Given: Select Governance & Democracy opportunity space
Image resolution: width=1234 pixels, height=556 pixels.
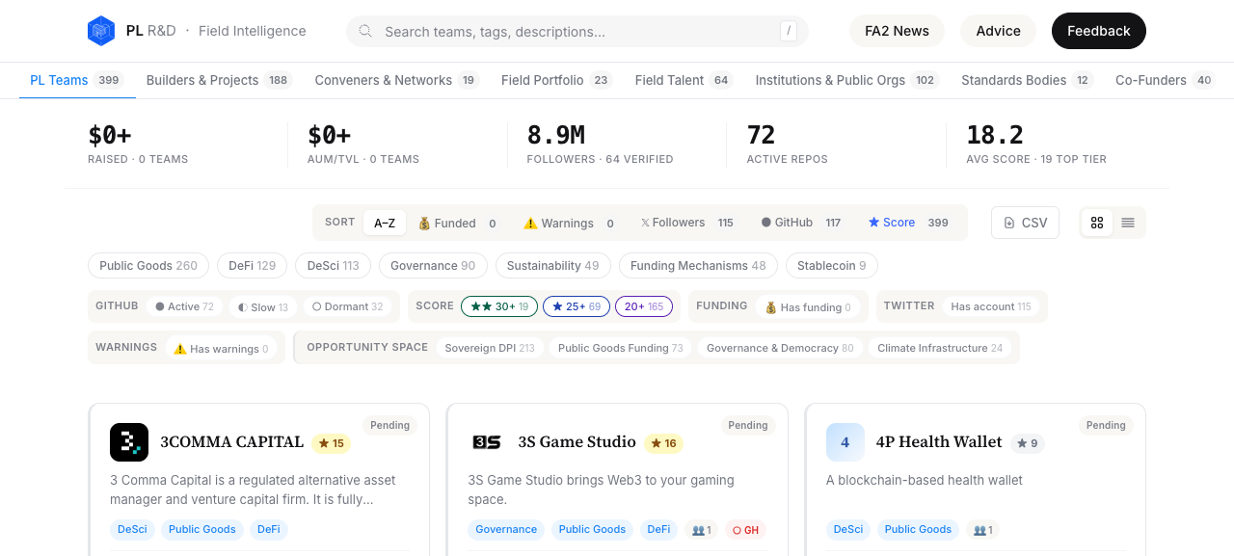Looking at the screenshot, I should (x=780, y=348).
